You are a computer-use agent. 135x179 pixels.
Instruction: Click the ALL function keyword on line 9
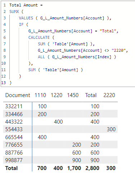41,57
